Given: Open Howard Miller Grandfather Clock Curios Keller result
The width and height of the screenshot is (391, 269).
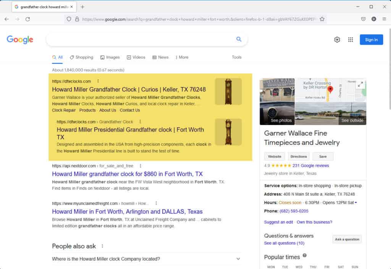Looking at the screenshot, I should pyautogui.click(x=129, y=90).
